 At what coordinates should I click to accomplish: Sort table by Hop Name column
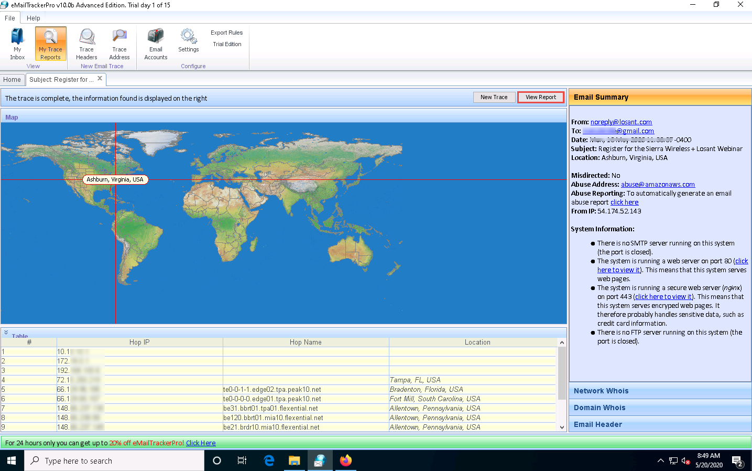pyautogui.click(x=306, y=342)
